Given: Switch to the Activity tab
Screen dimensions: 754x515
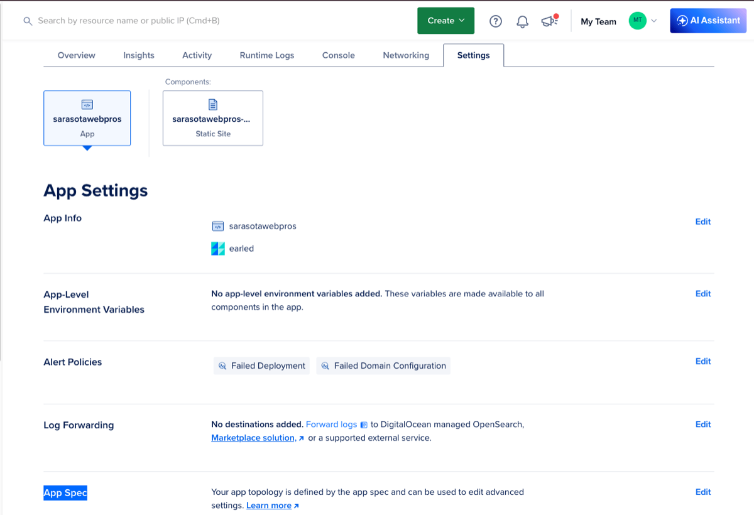Looking at the screenshot, I should click(x=197, y=55).
